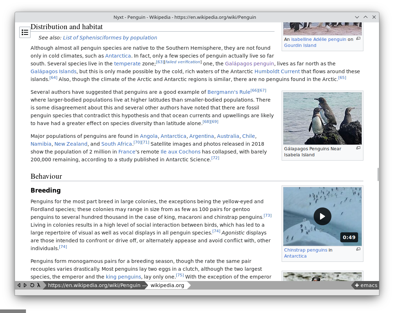Click the failed verification superscript note
394x313 pixels.
pos(183,62)
